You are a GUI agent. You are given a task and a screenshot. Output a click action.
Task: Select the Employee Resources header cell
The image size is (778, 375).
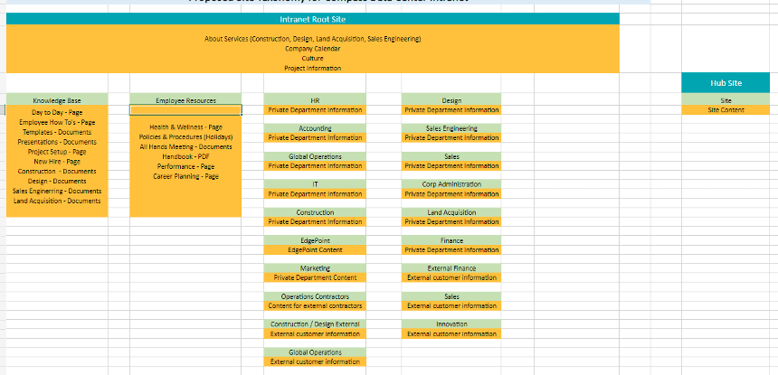click(x=185, y=100)
